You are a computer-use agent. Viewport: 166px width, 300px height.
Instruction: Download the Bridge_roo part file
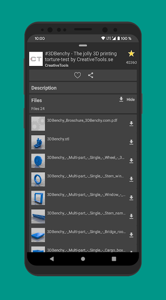click(131, 235)
